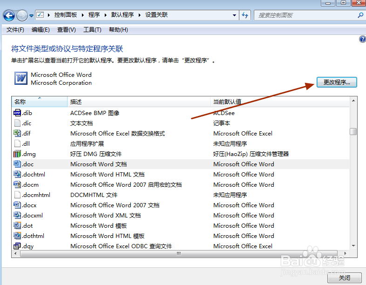Select 设置关联 in the address bar
The image size is (366, 285).
click(156, 15)
